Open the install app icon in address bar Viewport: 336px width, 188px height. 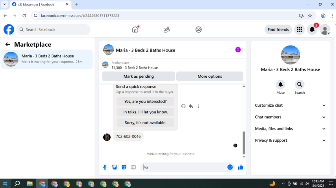(301, 16)
